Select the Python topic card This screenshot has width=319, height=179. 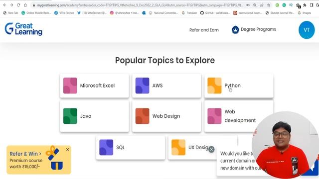(239, 86)
